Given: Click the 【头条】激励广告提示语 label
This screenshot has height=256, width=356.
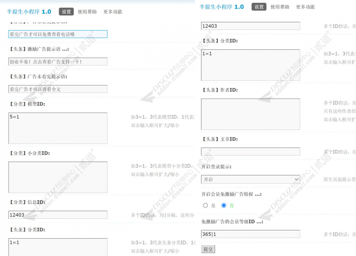Looking at the screenshot, I should click(x=39, y=49).
